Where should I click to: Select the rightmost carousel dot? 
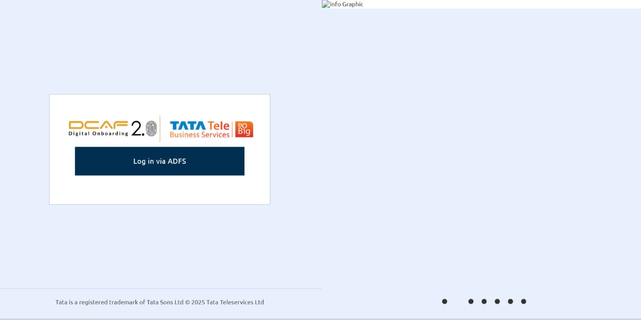tap(523, 301)
